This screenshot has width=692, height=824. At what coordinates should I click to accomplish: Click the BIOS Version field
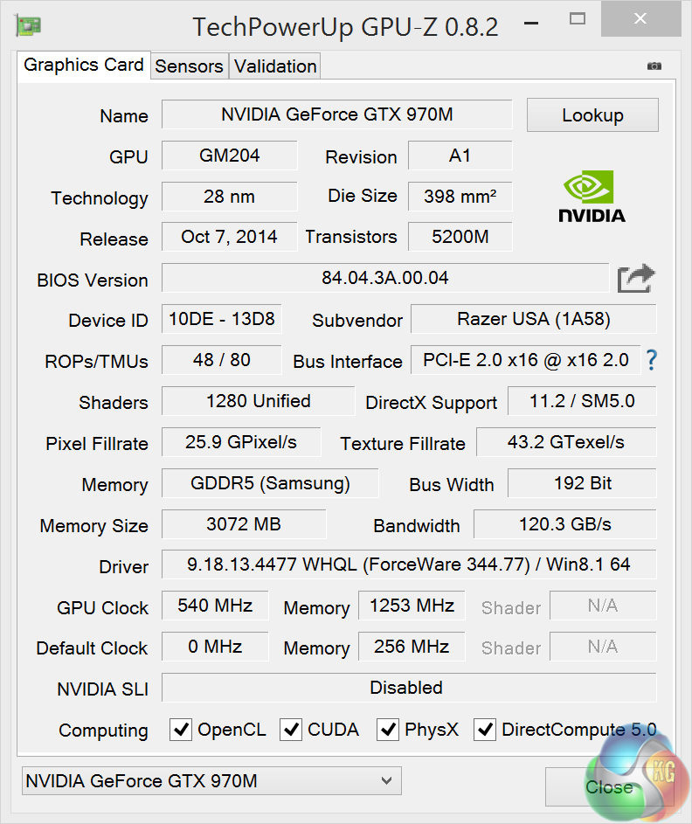(x=384, y=279)
